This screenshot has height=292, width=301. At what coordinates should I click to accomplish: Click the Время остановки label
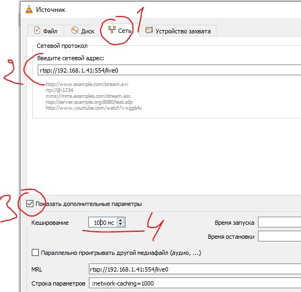pyautogui.click(x=231, y=237)
